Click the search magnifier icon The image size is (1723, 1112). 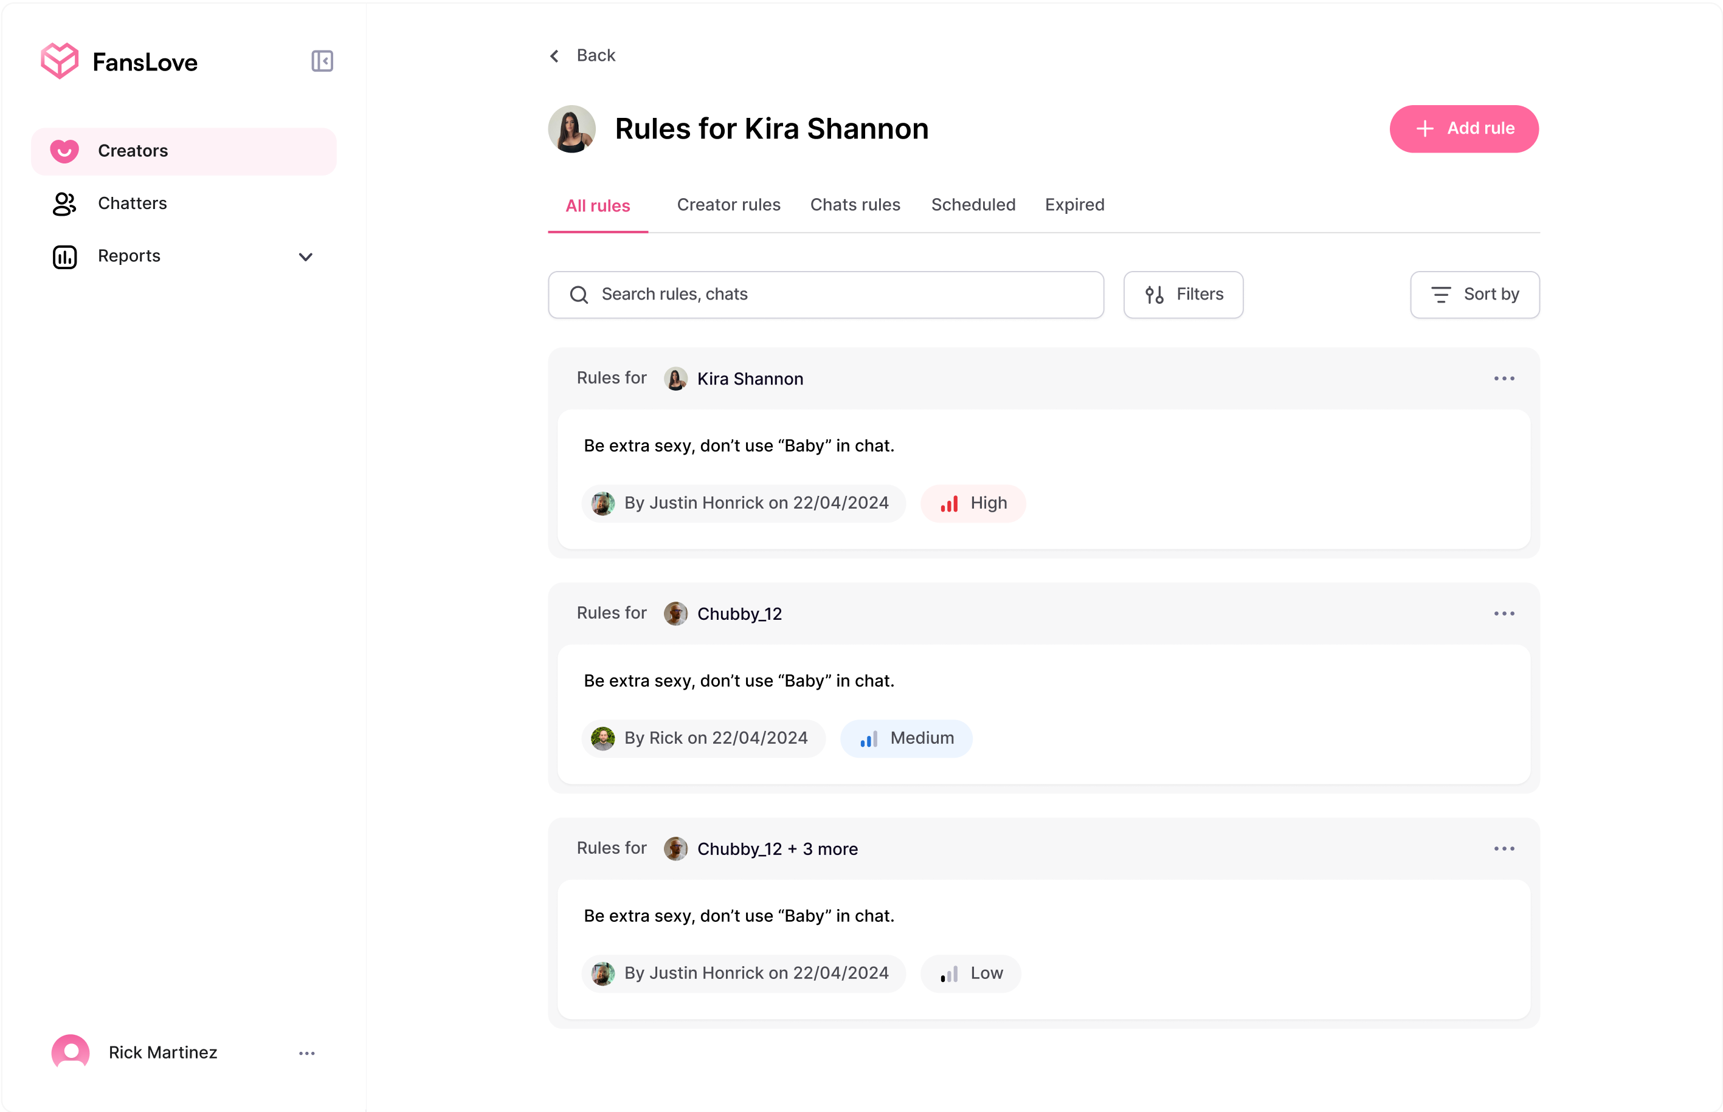579,295
